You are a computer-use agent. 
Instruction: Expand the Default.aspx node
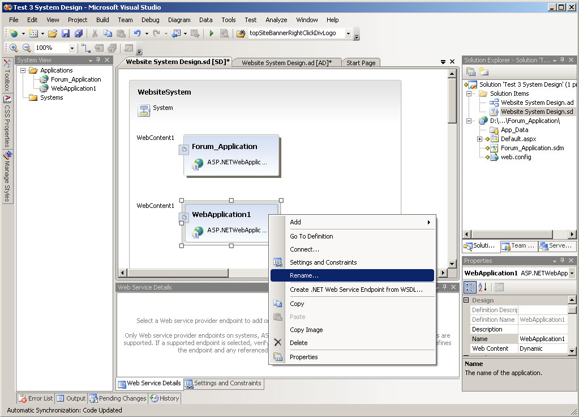pyautogui.click(x=479, y=139)
